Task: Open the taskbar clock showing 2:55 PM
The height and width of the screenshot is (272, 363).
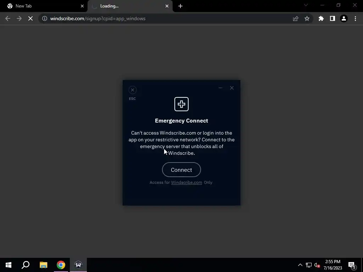Action: pos(333,265)
